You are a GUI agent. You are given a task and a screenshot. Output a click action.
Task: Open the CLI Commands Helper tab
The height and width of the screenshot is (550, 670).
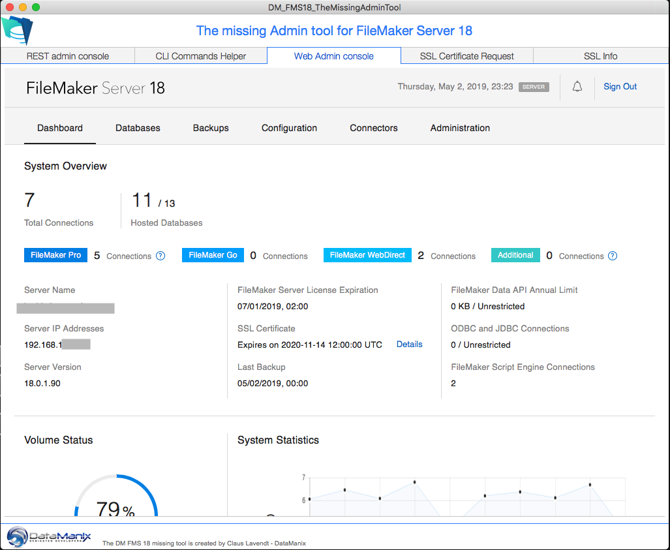click(x=201, y=56)
